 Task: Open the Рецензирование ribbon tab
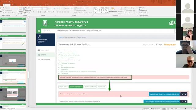click(59, 5)
